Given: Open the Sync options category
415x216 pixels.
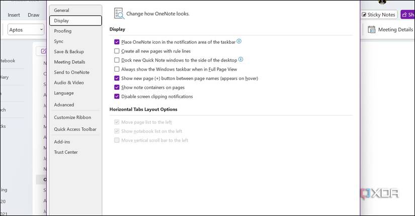Looking at the screenshot, I should 75,41.
